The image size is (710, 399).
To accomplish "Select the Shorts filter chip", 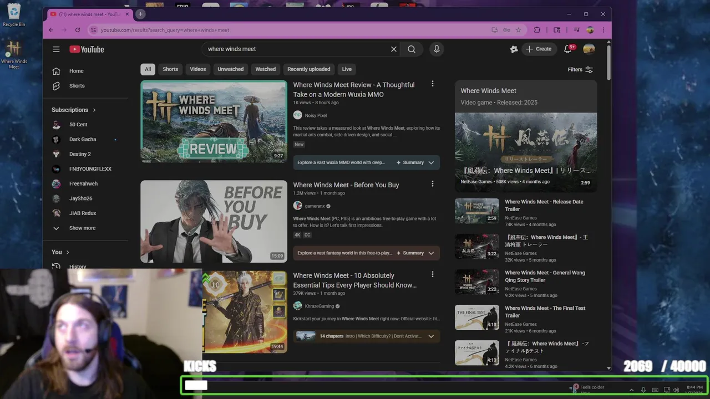I will pos(170,69).
